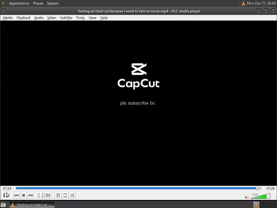Toggle the playlist view

point(58,195)
